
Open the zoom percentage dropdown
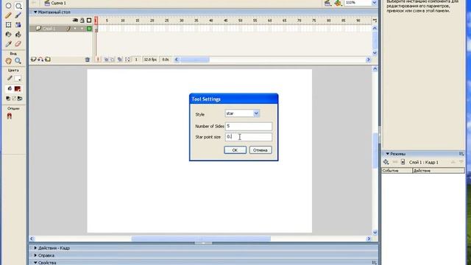[375, 3]
